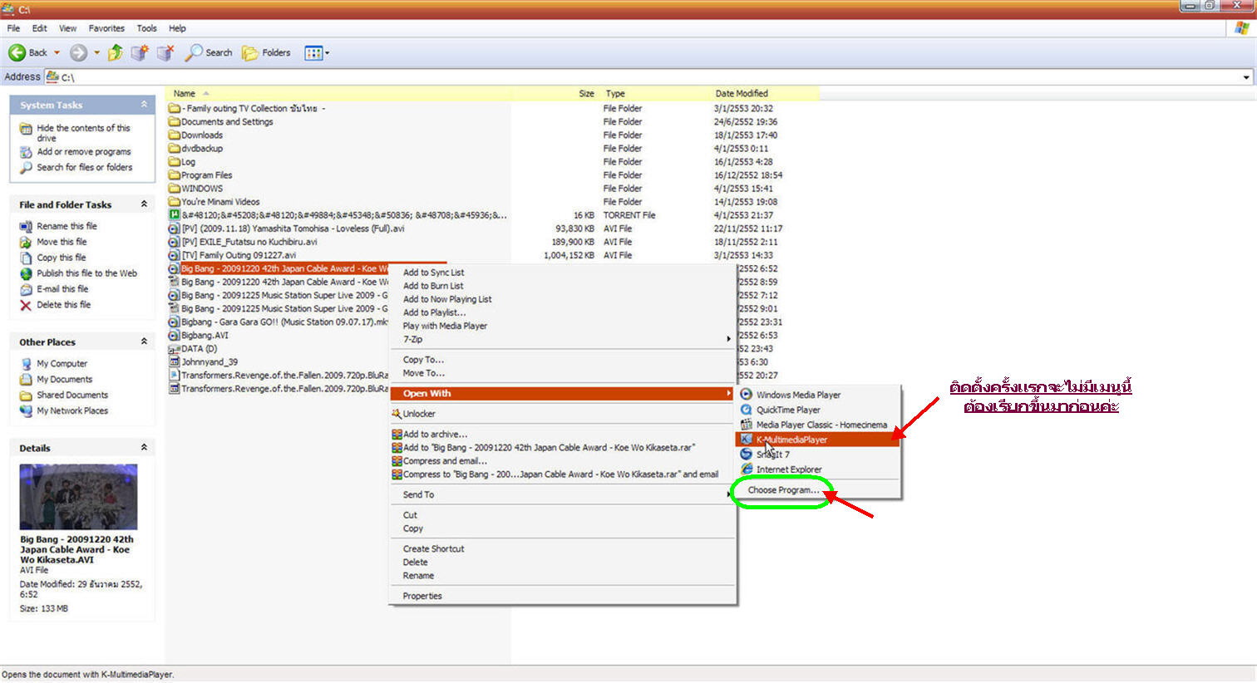Open My Computer in Other Places

[x=62, y=364]
